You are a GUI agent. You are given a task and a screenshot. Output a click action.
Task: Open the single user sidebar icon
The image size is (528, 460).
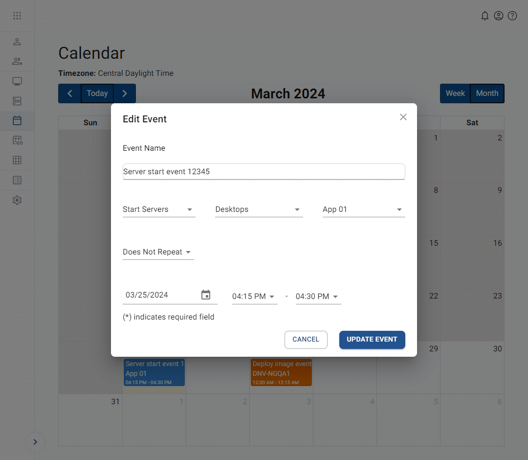(x=17, y=42)
